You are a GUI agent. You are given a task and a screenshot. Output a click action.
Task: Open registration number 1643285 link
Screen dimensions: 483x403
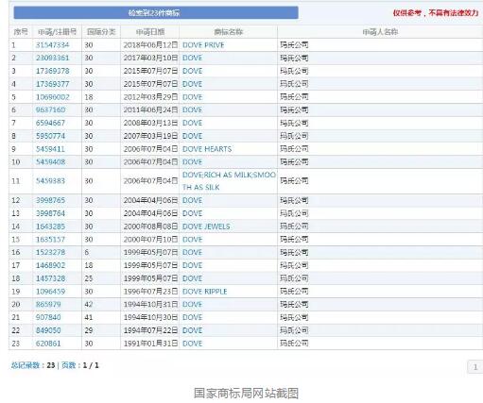(50, 227)
